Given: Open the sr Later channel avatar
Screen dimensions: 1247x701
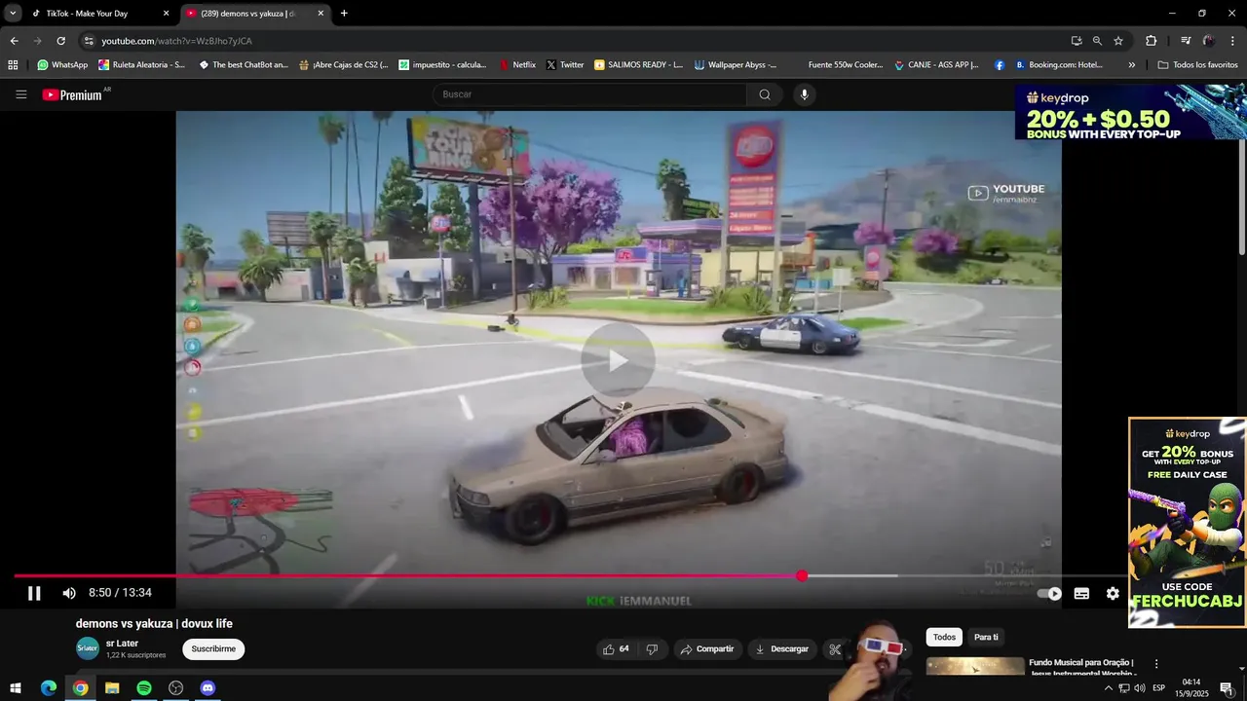Looking at the screenshot, I should coord(88,648).
